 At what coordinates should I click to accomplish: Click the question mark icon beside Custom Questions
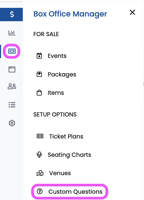point(40,191)
